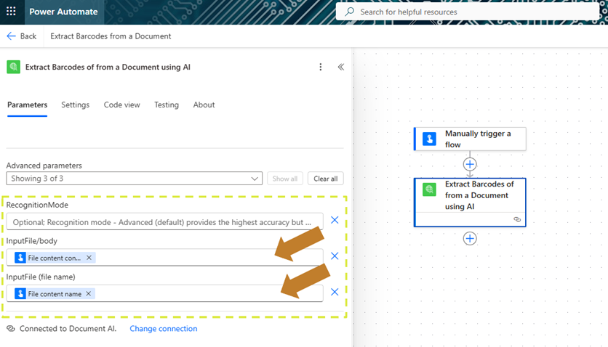Click the manual trigger blue icon on canvas

tap(429, 139)
